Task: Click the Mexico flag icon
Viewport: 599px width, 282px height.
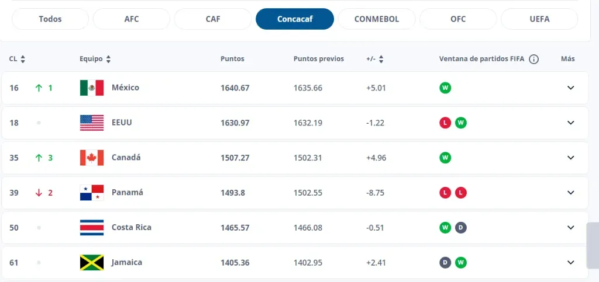Action: (91, 88)
